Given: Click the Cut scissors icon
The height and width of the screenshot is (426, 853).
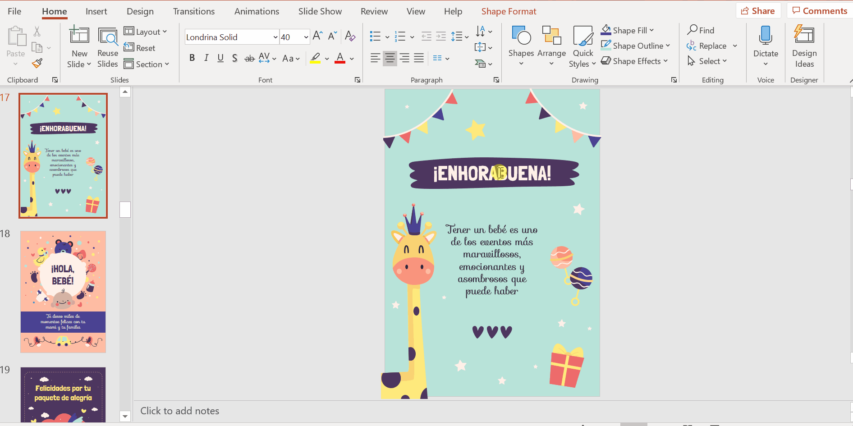Looking at the screenshot, I should pos(37,31).
